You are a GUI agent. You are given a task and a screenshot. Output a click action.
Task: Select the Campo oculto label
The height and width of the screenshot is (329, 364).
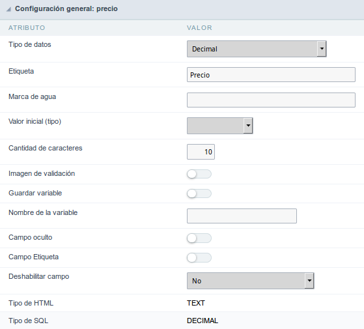(x=31, y=237)
